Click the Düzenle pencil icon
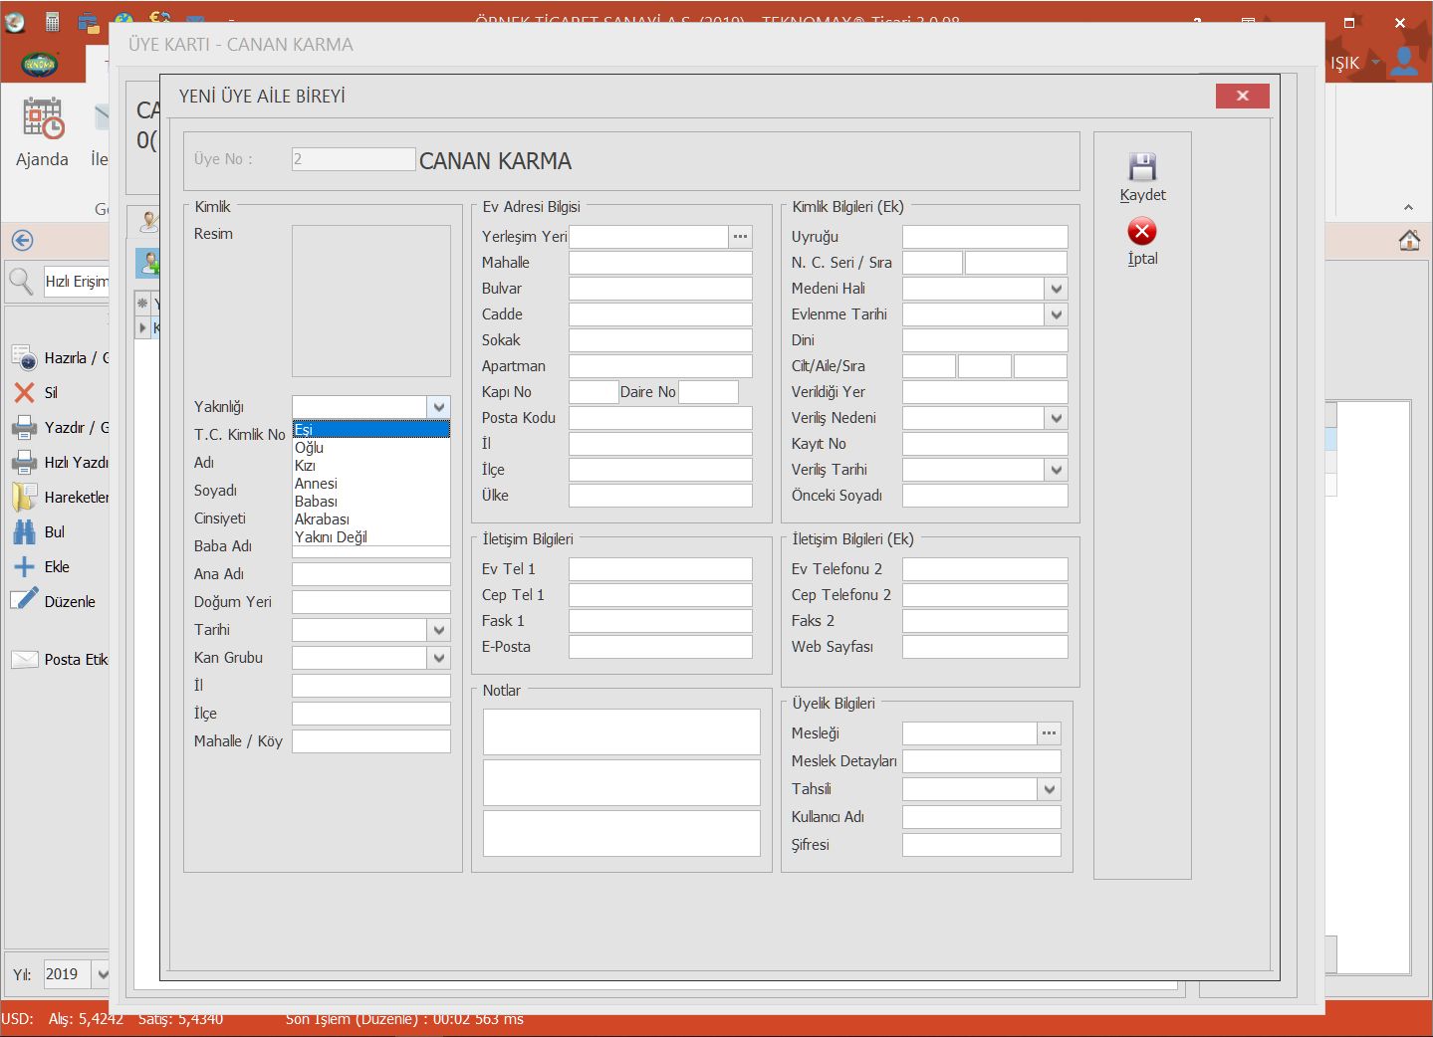 (x=24, y=600)
